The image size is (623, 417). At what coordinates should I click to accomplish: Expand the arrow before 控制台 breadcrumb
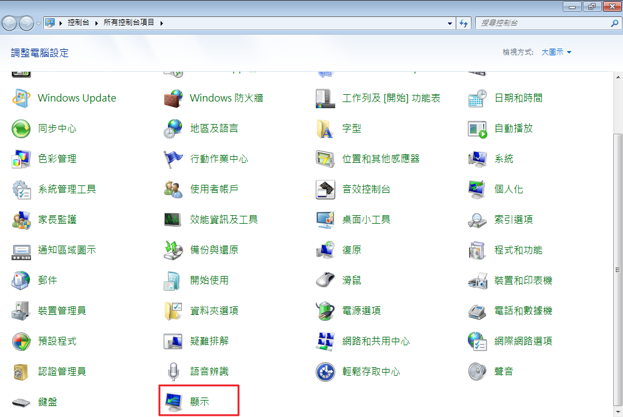[61, 23]
